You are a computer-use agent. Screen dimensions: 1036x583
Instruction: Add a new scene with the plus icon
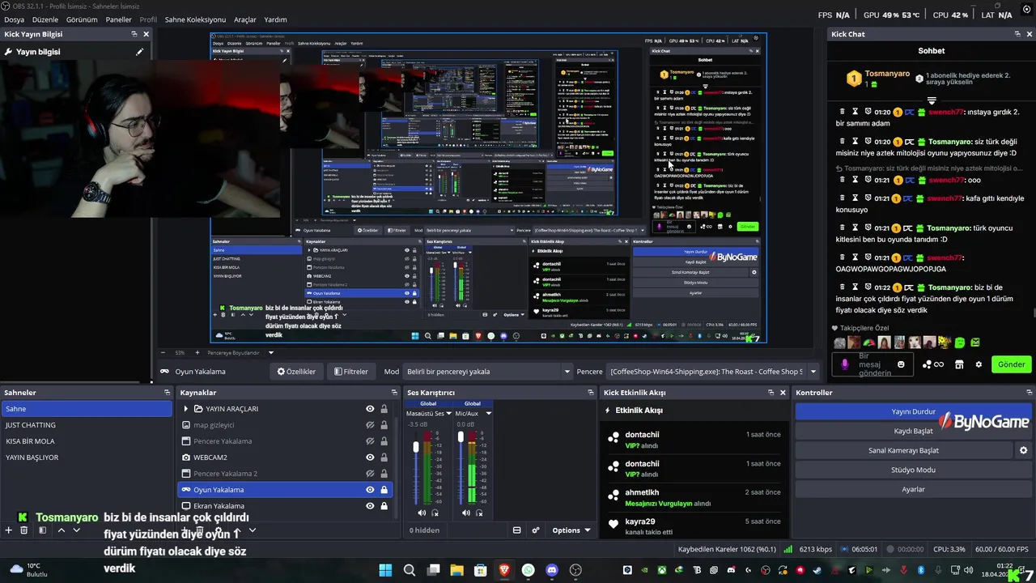(x=8, y=530)
